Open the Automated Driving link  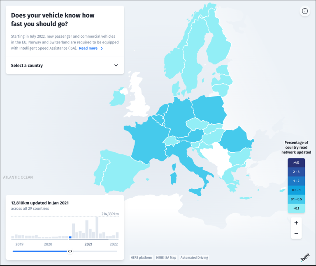(194, 257)
